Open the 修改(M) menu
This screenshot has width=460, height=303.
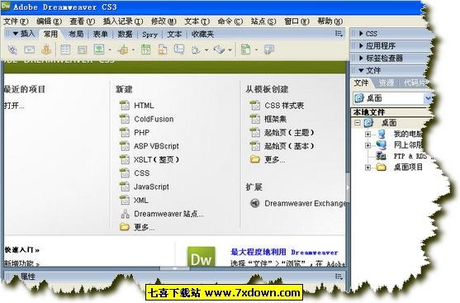click(164, 21)
